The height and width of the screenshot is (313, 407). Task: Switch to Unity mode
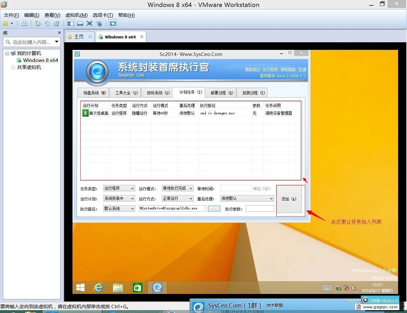[x=99, y=23]
